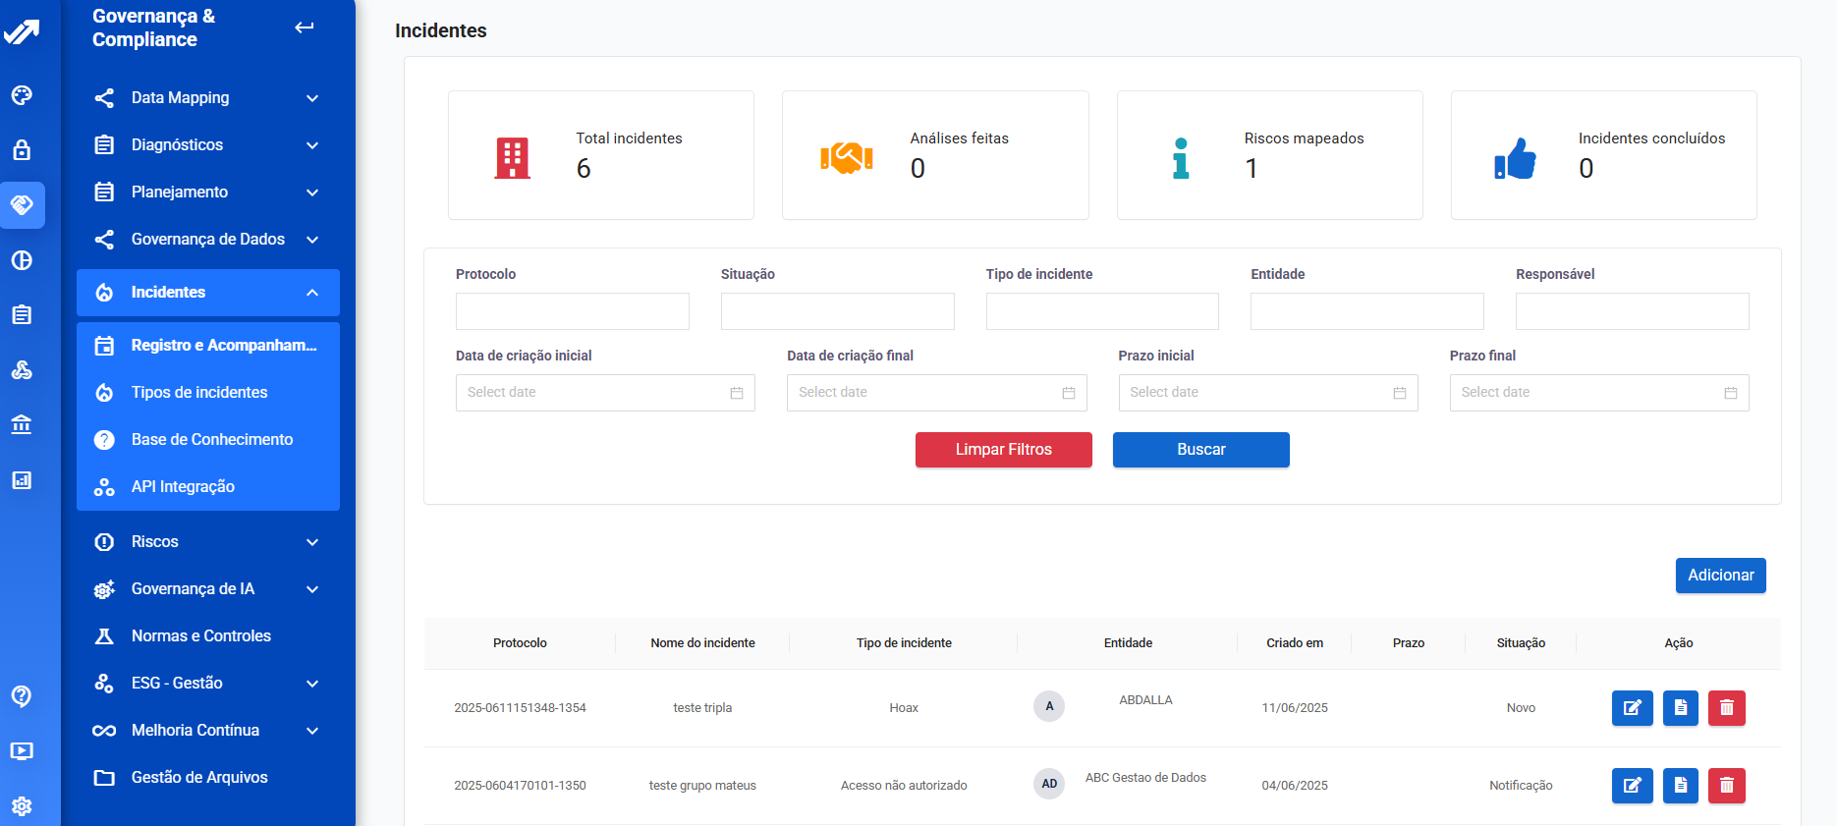Open the bank building icon in rail
The height and width of the screenshot is (826, 1837).
coord(22,424)
